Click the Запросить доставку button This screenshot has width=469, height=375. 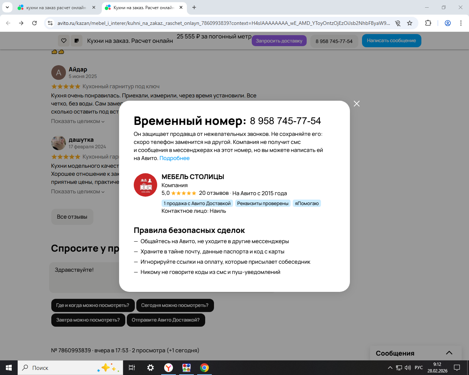point(279,41)
